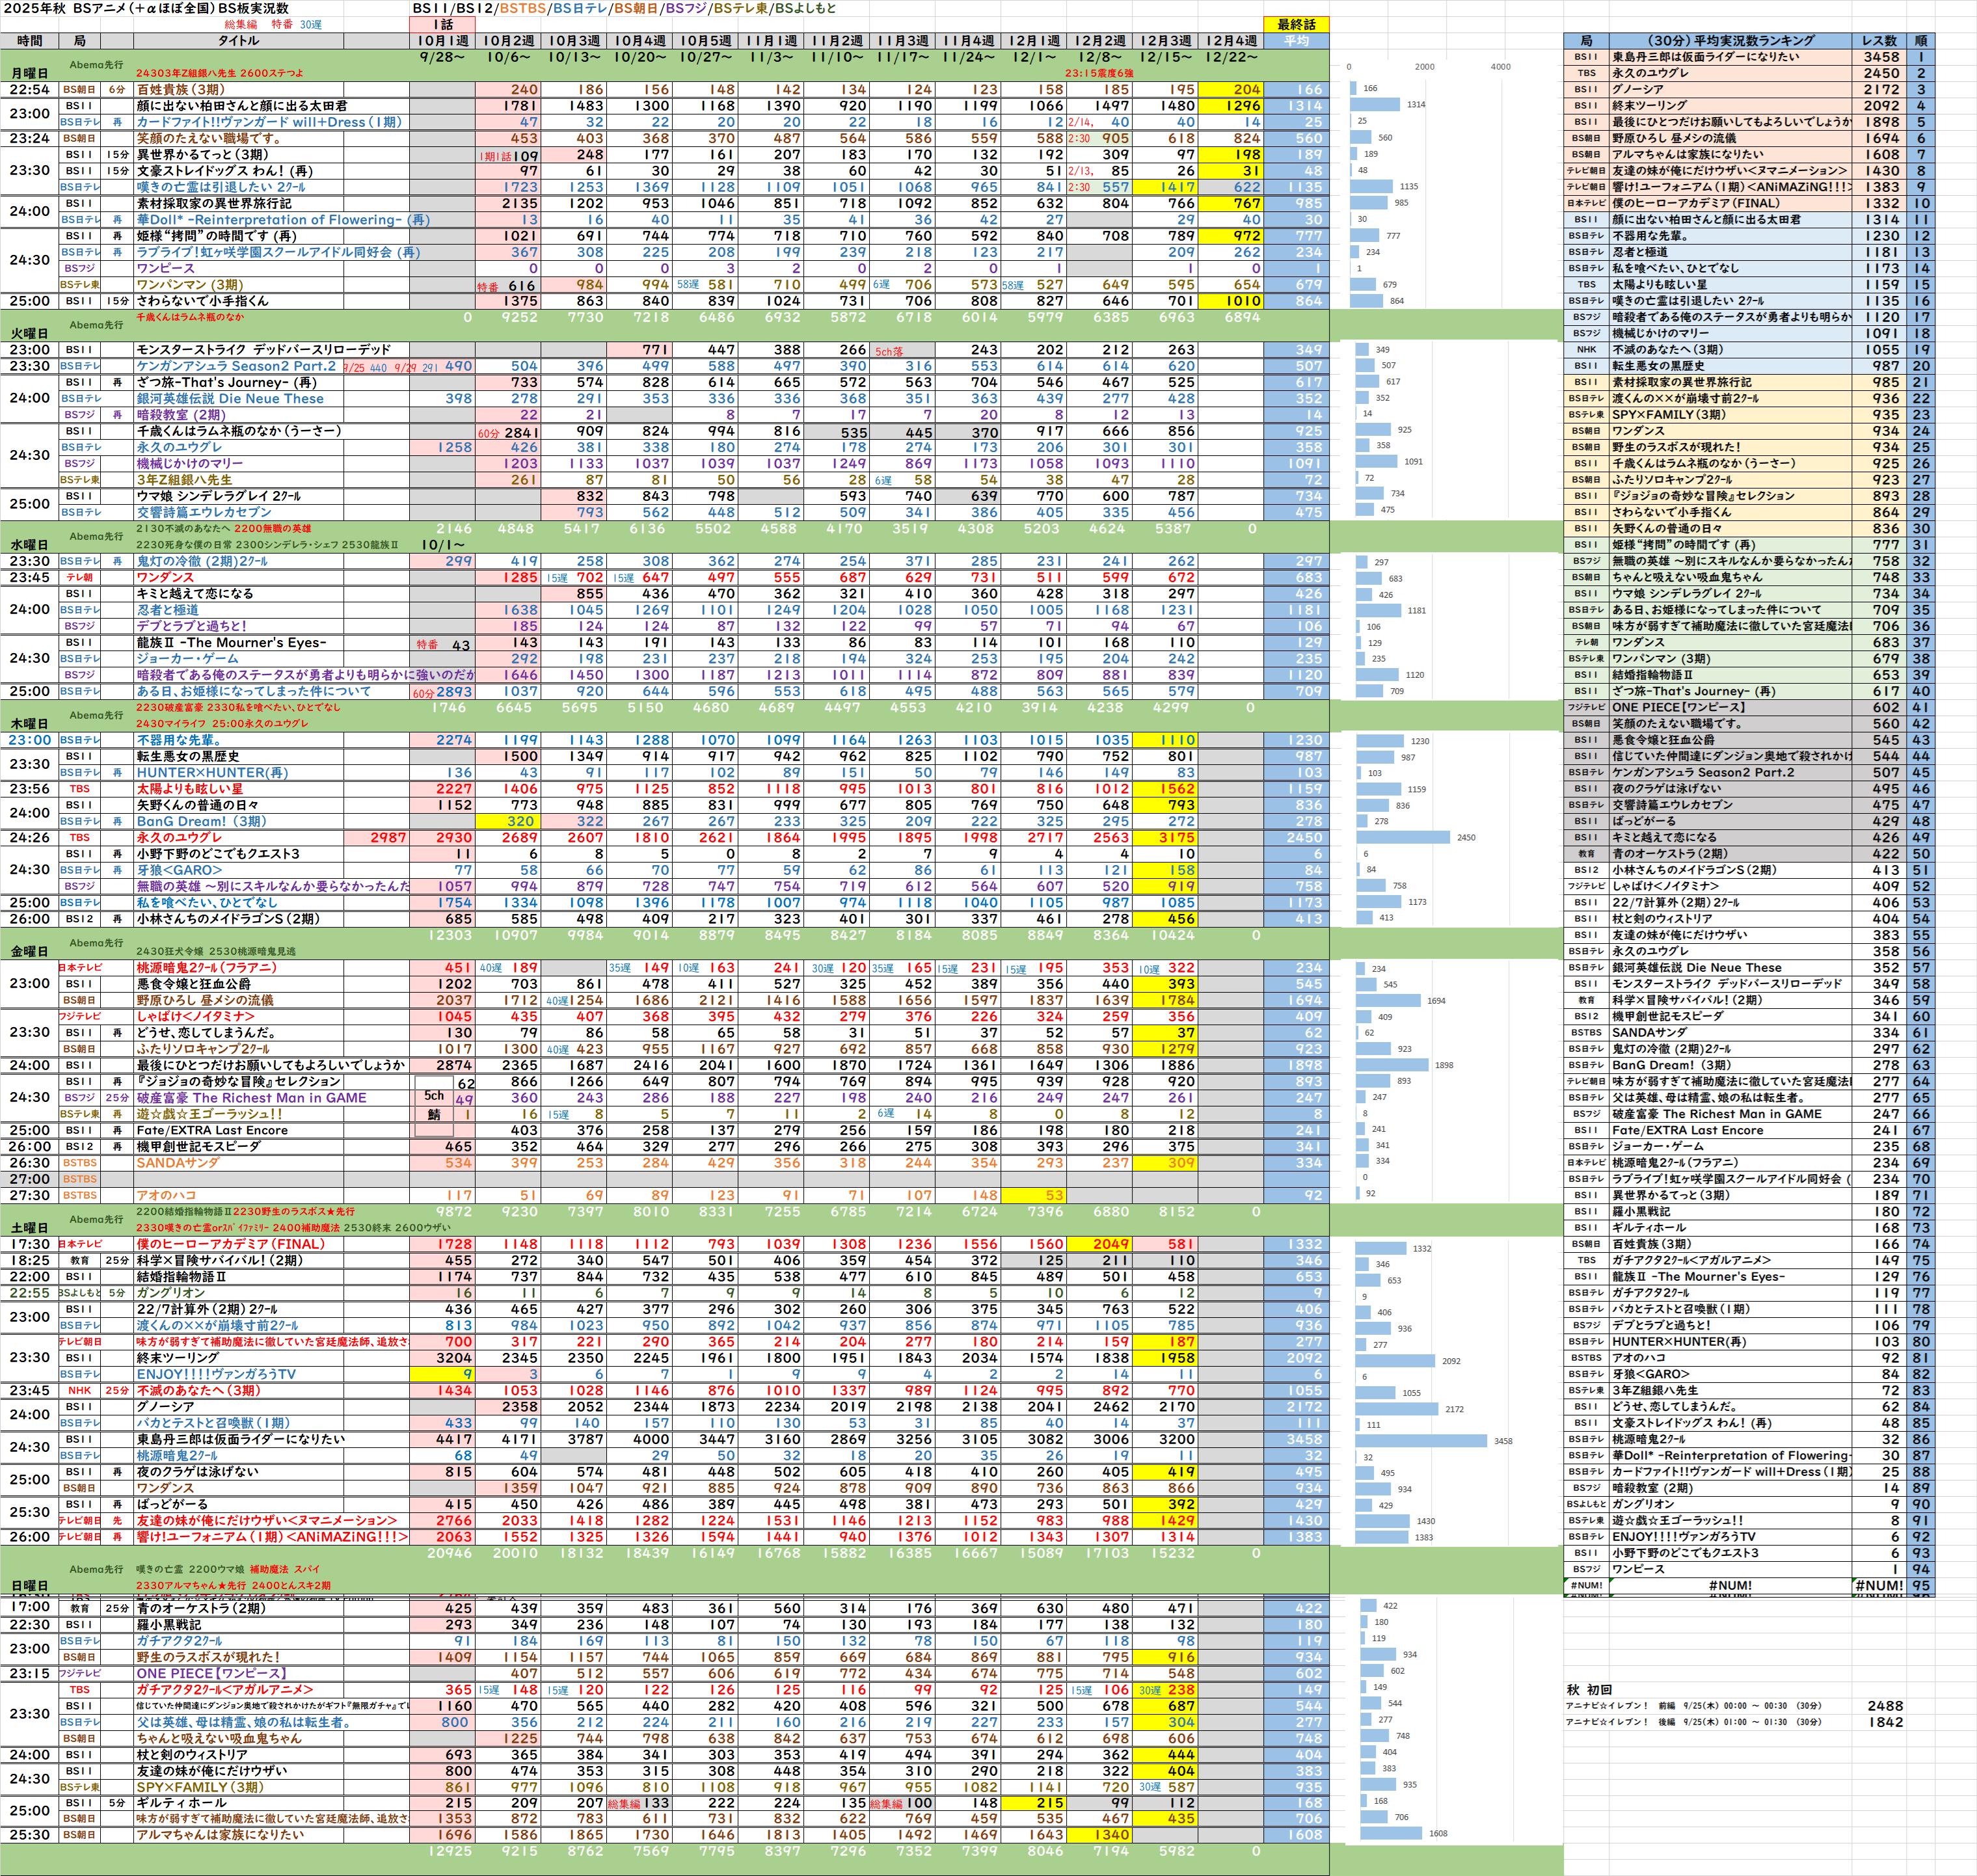Click the タイトル column header

[238, 41]
